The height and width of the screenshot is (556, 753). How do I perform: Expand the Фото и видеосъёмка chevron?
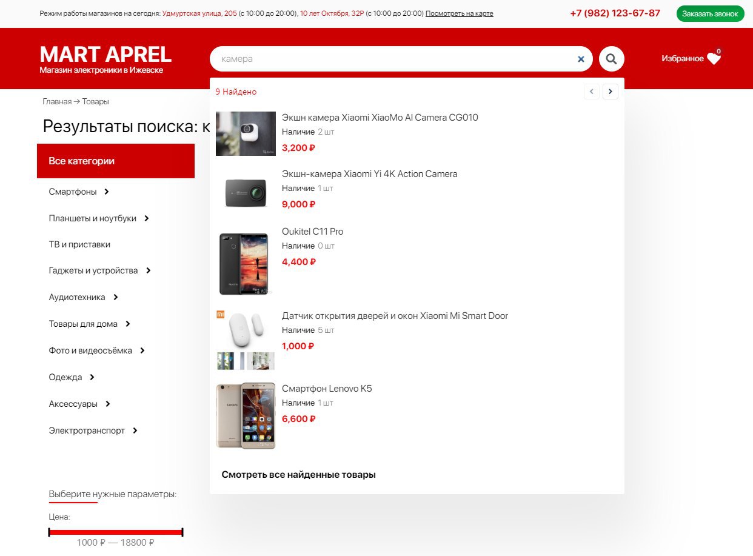pos(142,350)
